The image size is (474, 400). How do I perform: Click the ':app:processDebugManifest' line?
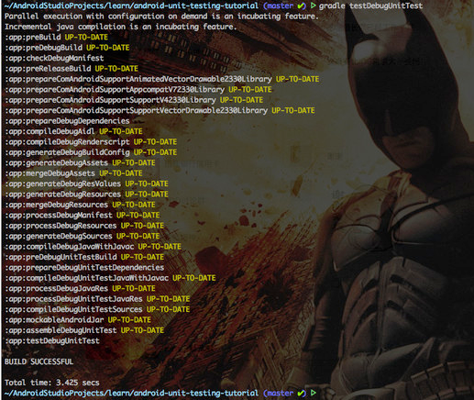tap(82, 215)
